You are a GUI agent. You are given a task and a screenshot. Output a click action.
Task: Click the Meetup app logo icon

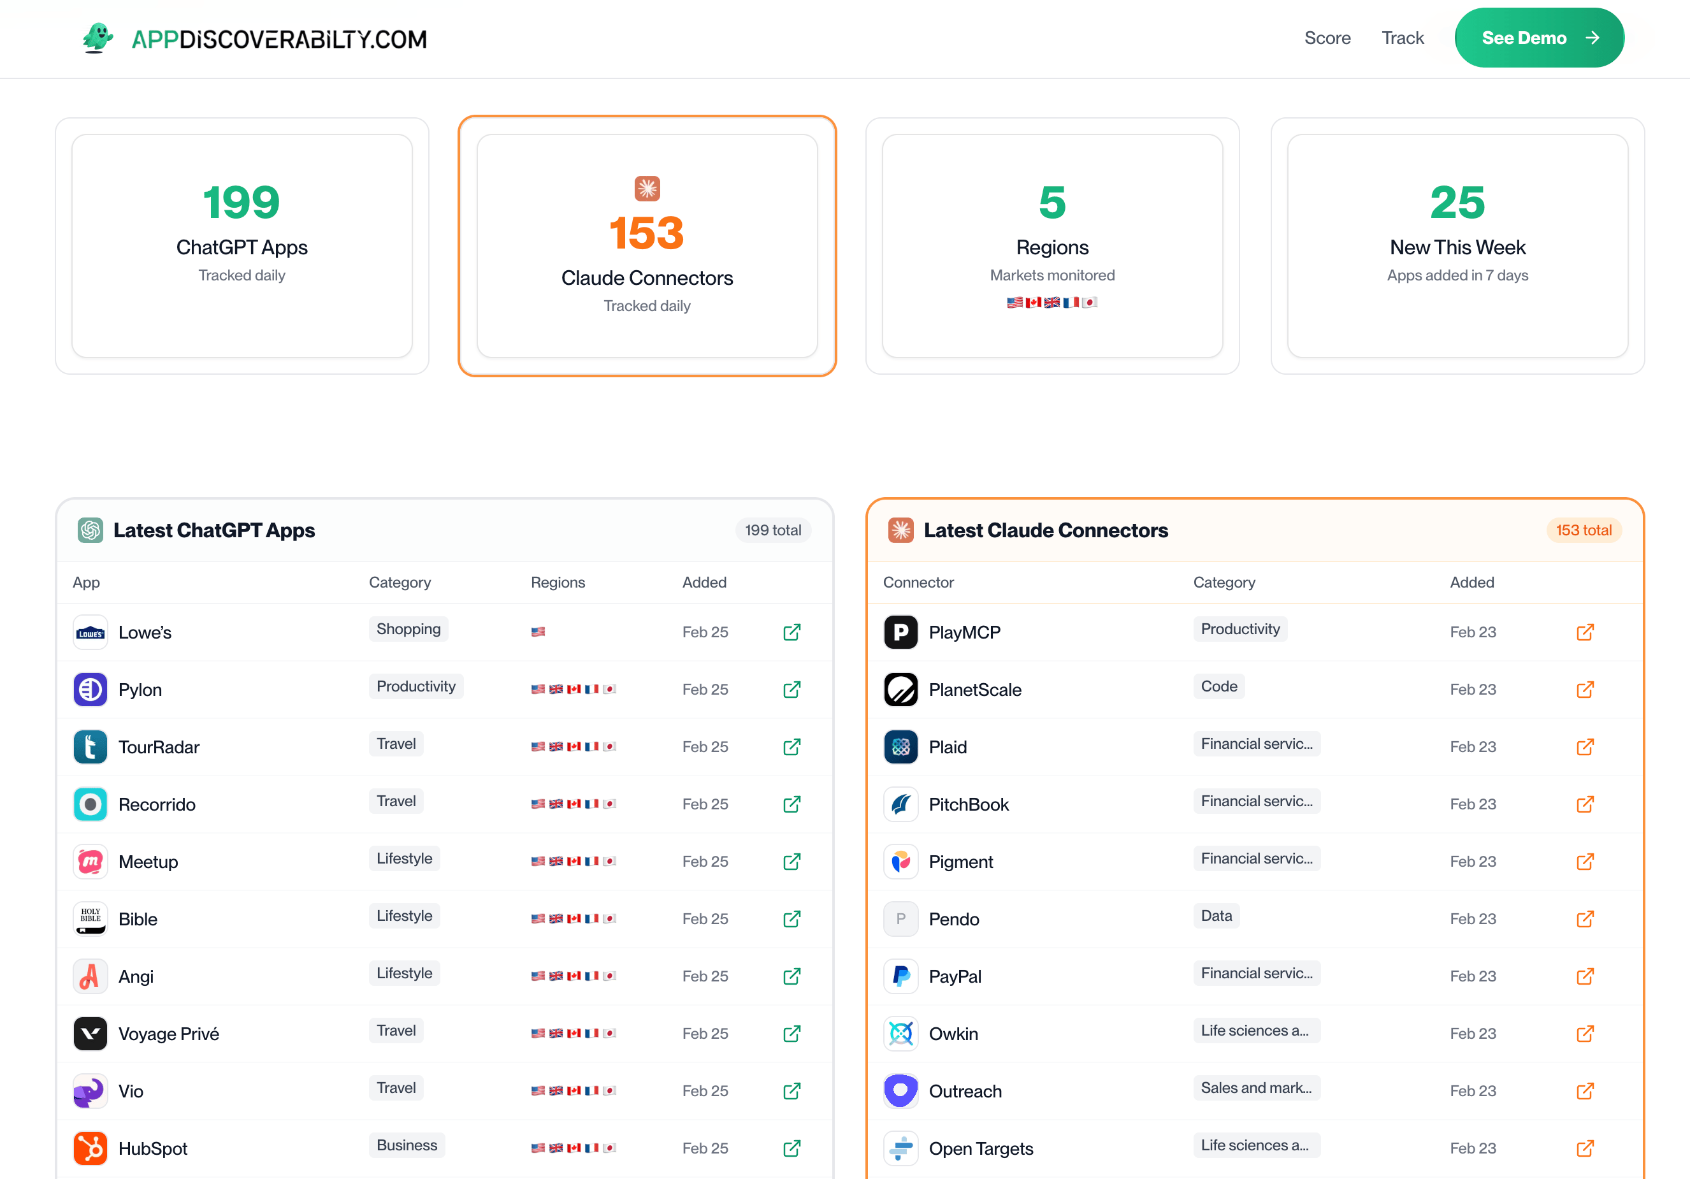[90, 861]
